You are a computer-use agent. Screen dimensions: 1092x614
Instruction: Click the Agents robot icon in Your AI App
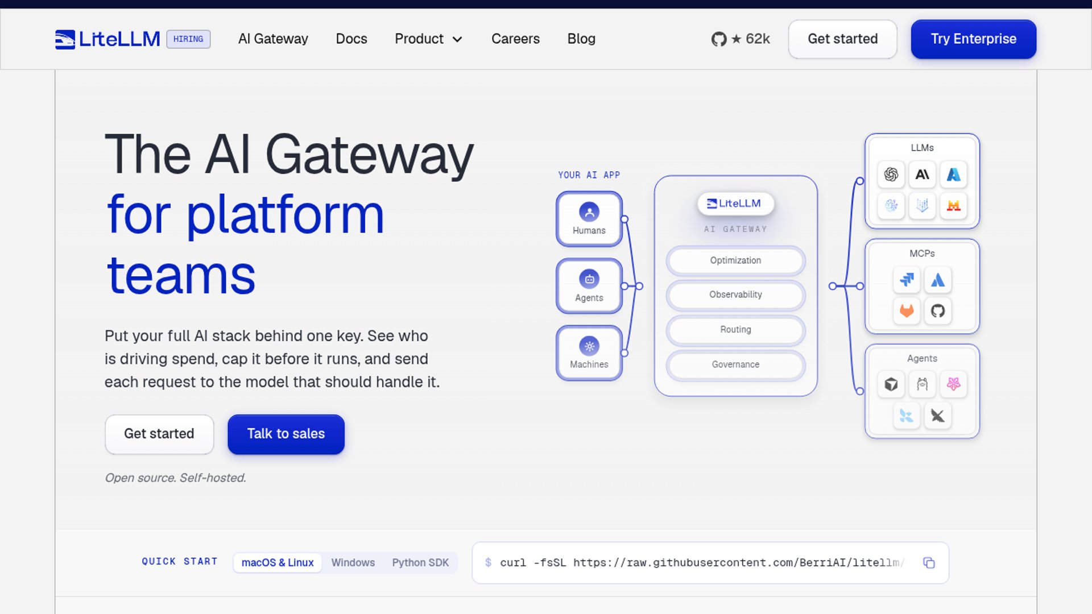coord(589,279)
